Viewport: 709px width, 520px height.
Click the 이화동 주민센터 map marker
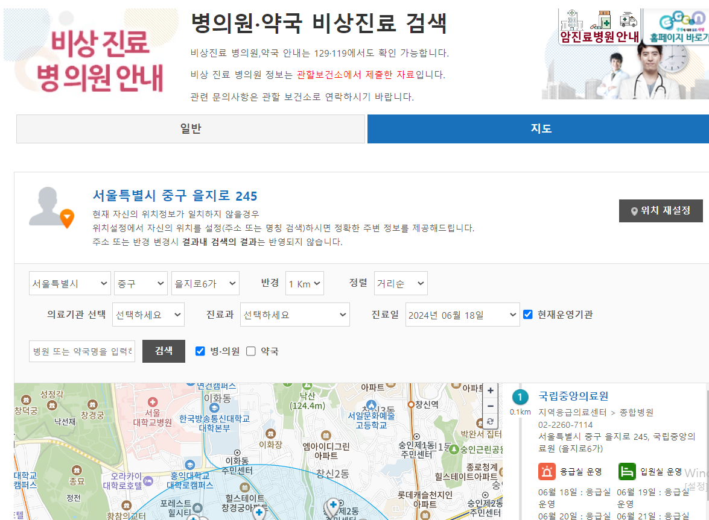click(237, 453)
